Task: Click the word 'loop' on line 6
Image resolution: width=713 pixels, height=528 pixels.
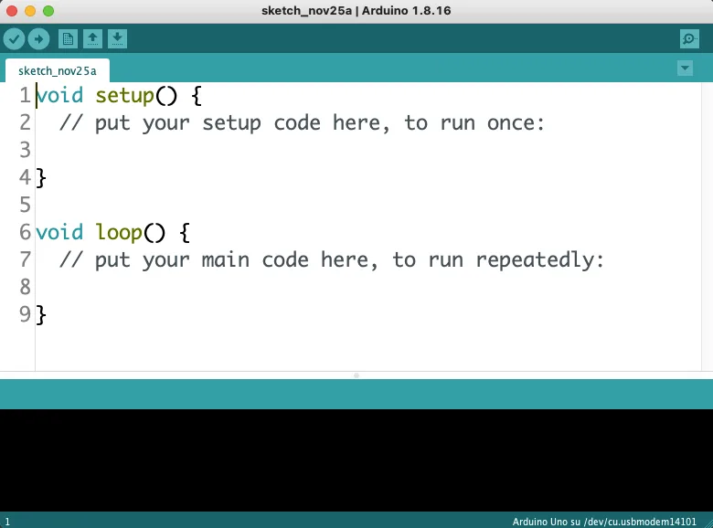Action: tap(119, 233)
